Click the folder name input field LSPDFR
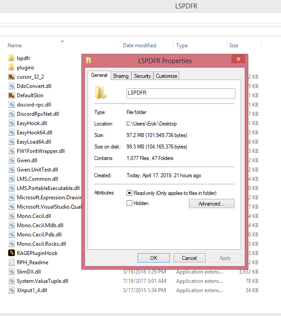The width and height of the screenshot is (281, 316). pyautogui.click(x=181, y=93)
